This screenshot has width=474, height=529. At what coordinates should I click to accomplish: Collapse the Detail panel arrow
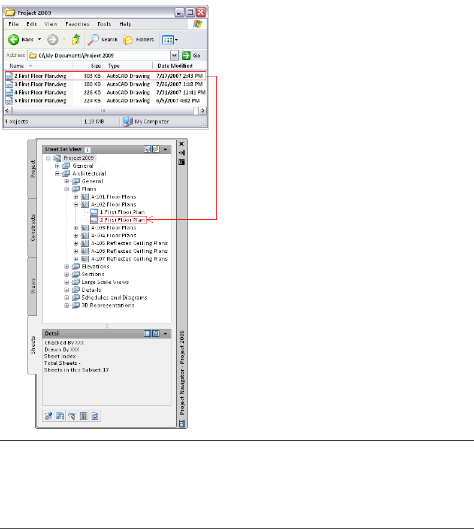165,333
